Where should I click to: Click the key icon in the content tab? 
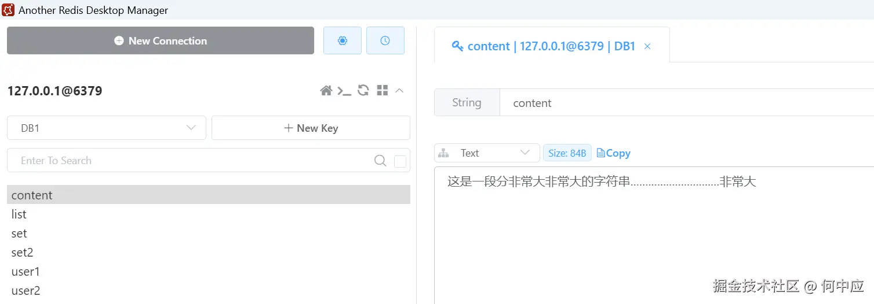(457, 46)
